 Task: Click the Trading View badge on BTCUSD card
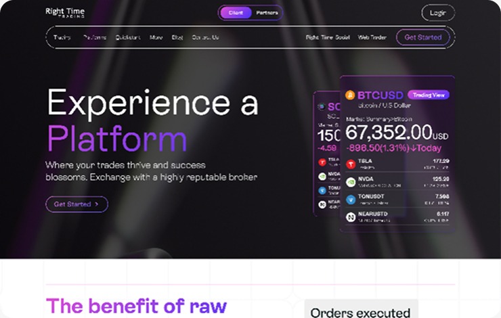tap(429, 95)
